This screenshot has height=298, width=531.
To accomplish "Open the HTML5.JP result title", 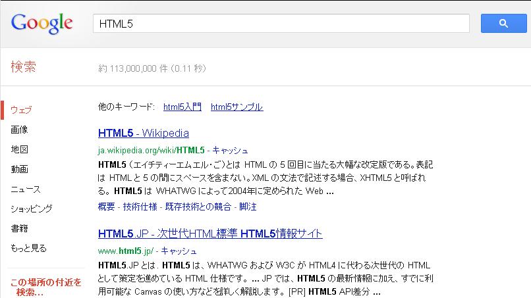I will pos(210,234).
